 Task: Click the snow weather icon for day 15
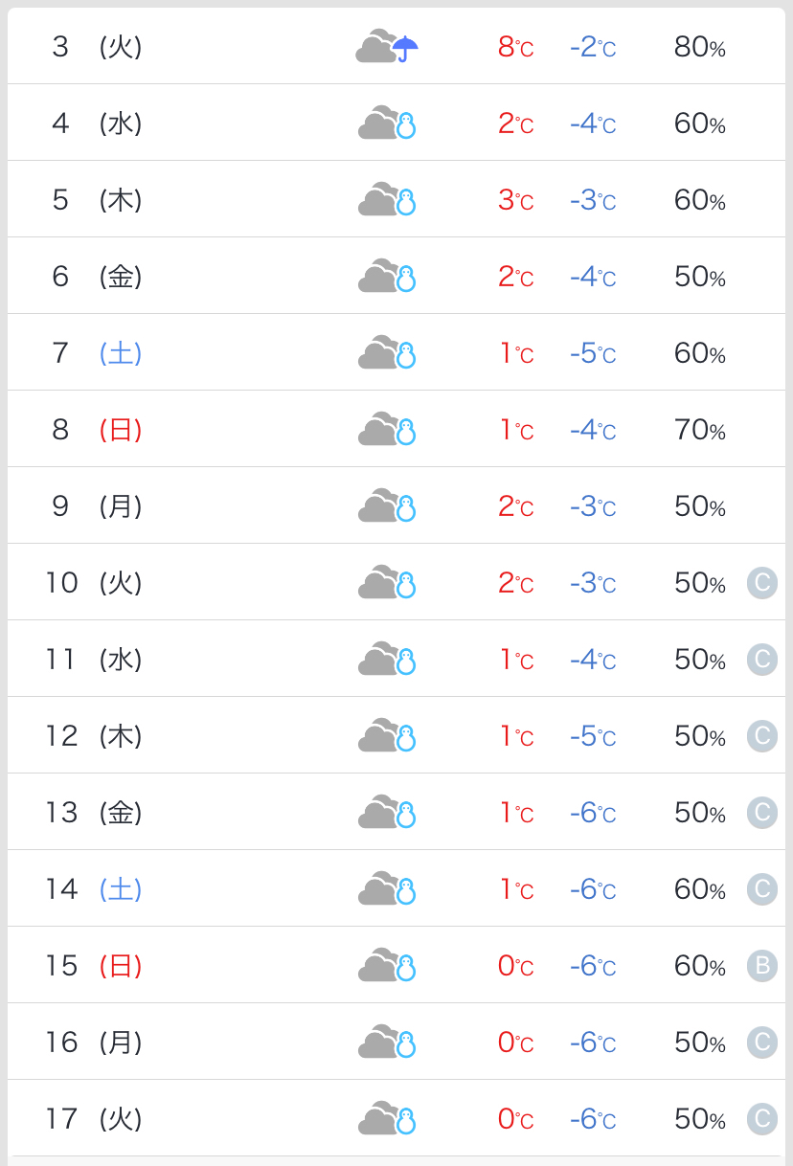tap(387, 966)
